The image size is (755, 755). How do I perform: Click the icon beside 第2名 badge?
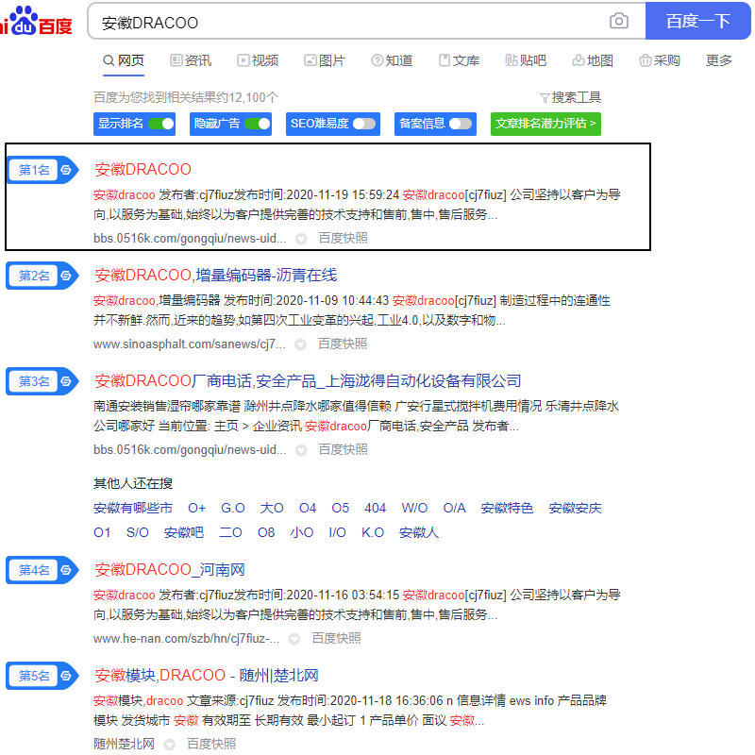click(66, 276)
